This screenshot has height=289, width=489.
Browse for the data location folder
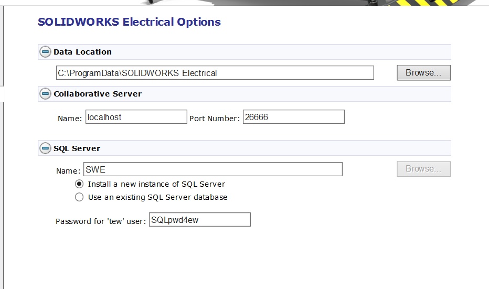(x=423, y=73)
